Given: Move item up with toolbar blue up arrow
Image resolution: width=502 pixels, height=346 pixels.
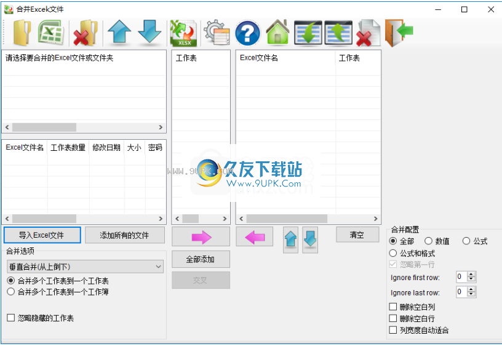Looking at the screenshot, I should 119,32.
